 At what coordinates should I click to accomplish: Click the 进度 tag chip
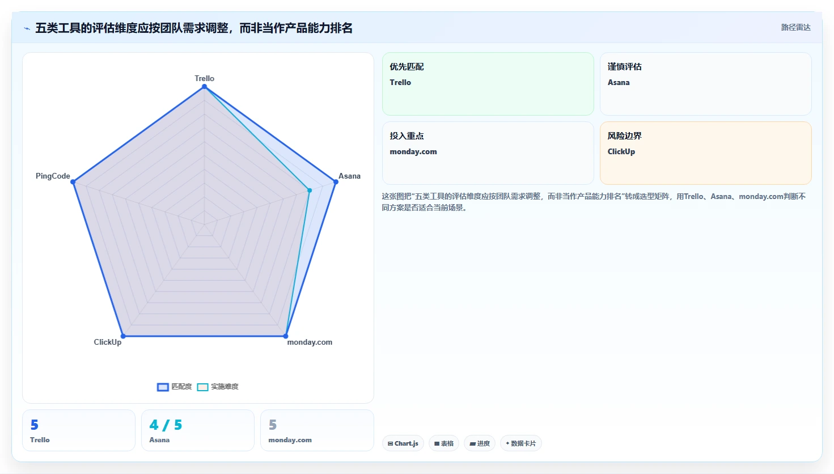[x=480, y=443]
